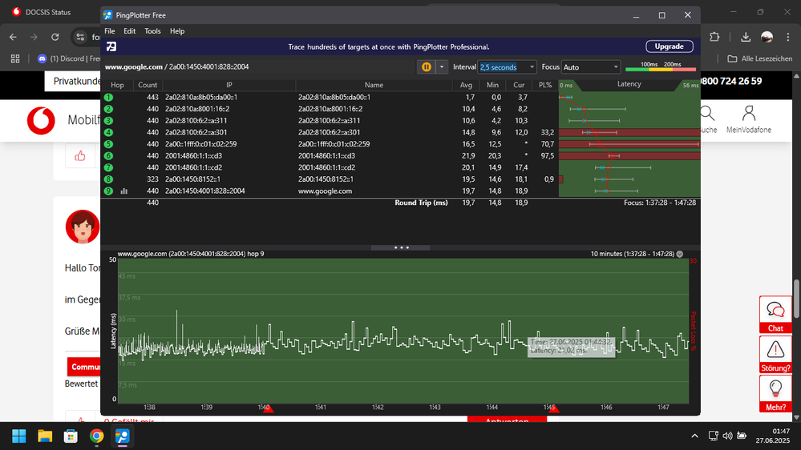801x450 pixels.
Task: Open the Focus dropdown set to Auto
Action: tap(591, 66)
